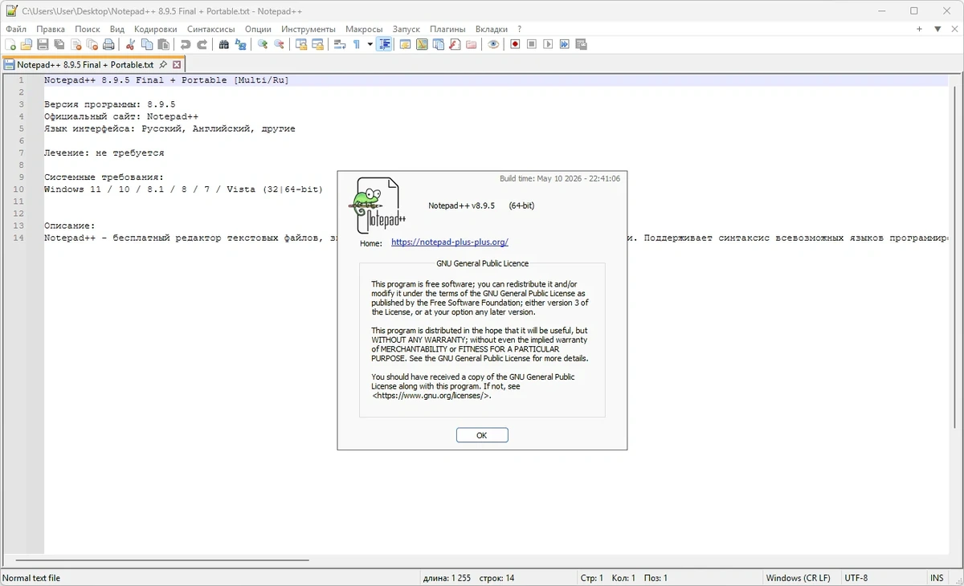Cut selection with the scissors icon
964x586 pixels.
[130, 44]
